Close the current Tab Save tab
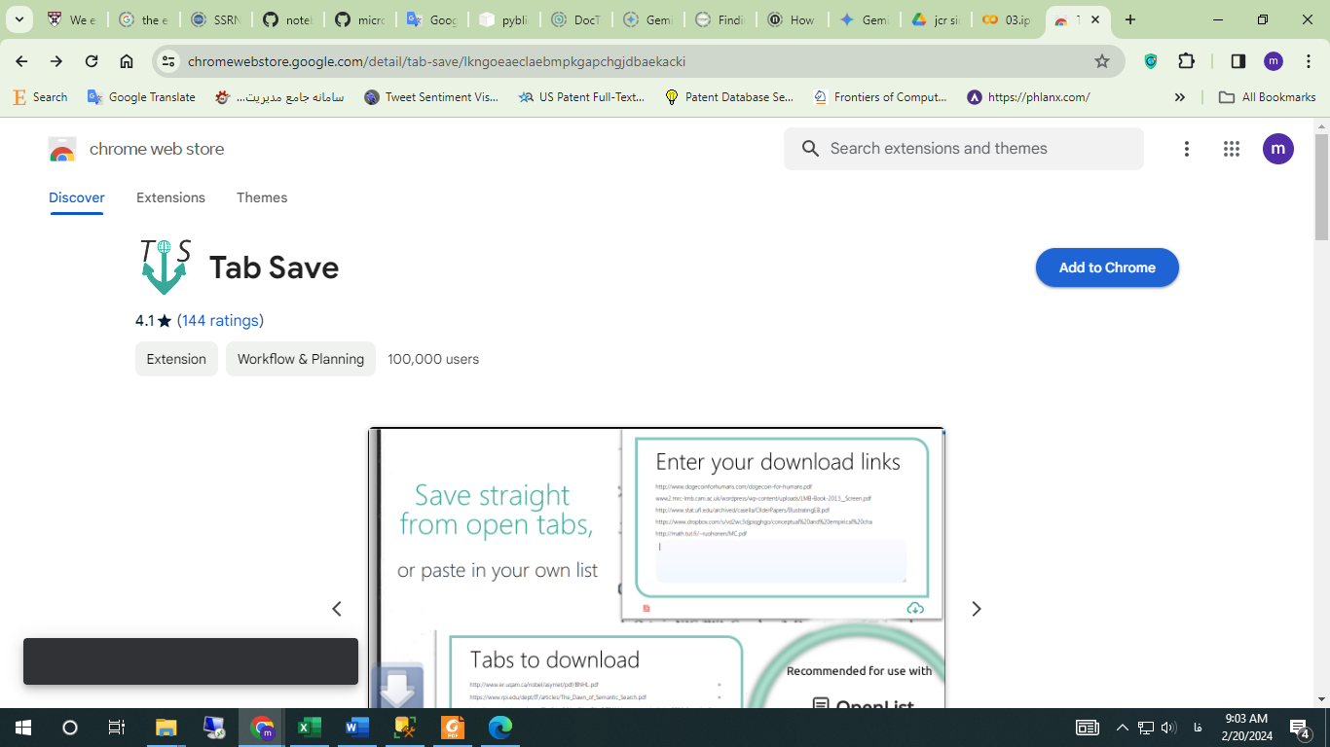The height and width of the screenshot is (747, 1330). point(1095,19)
